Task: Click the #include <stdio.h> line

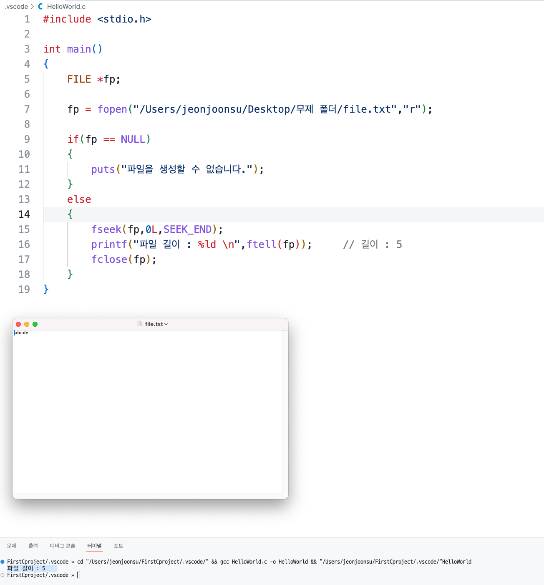Action: point(97,19)
